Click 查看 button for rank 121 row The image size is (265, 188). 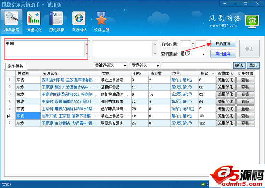[245, 116]
